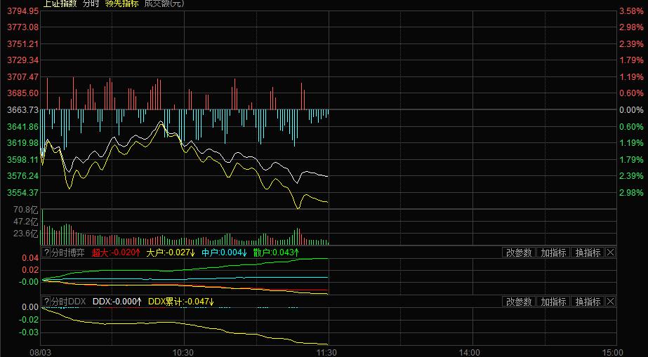Click the 10:30 time axis marker
Viewport: 648px width, 357px height.
tap(183, 351)
